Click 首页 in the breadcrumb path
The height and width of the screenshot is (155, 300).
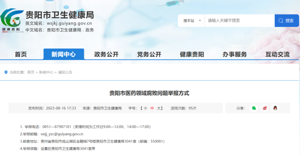(31, 72)
